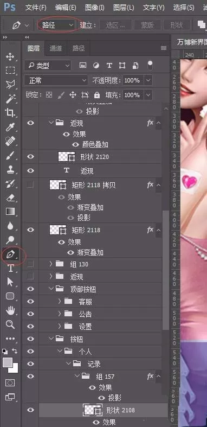Viewport: 207px width, 427px height.
Task: Select the Blur tool
Action: coord(10,226)
